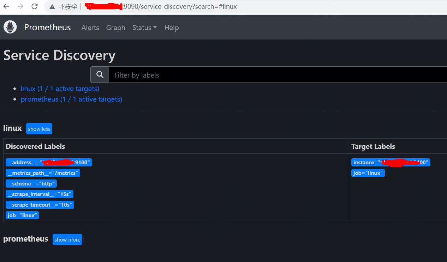Click the search magnifier icon
This screenshot has height=262, width=447.
[x=100, y=74]
